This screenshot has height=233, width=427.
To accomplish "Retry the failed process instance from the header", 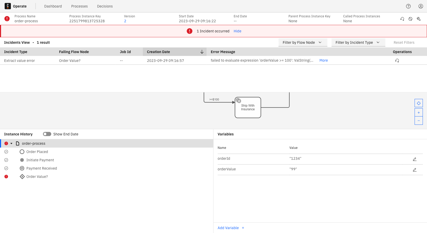I will click(402, 19).
